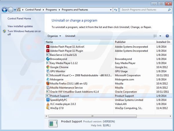Image resolution: width=174 pixels, height=131 pixels.
Task: Select the Mobogenie entry name
Action: pyautogui.click(x=57, y=80)
